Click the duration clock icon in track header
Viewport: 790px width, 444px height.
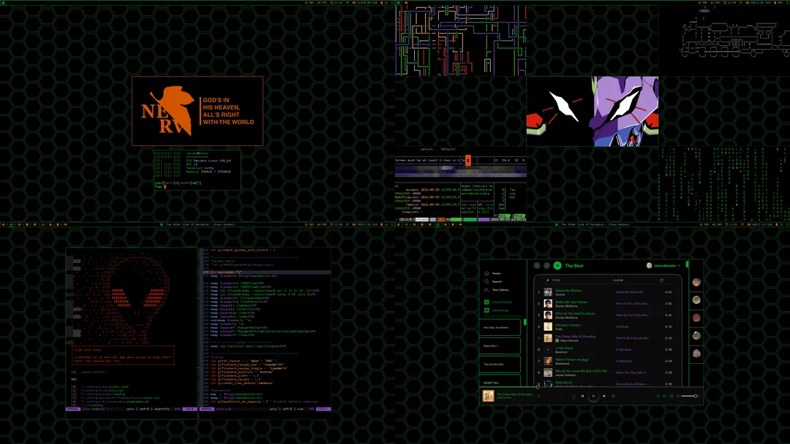[x=662, y=280]
